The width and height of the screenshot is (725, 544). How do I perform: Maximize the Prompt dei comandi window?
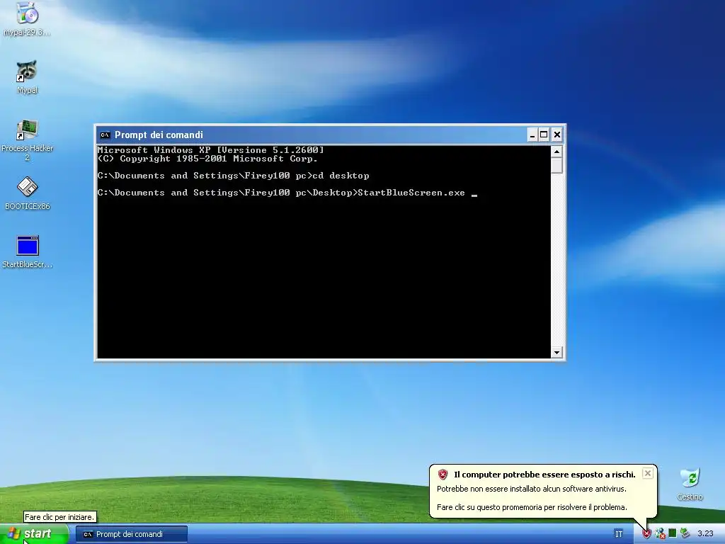pyautogui.click(x=544, y=135)
